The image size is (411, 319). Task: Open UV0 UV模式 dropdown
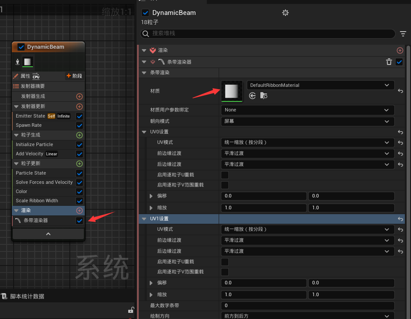[308, 143]
